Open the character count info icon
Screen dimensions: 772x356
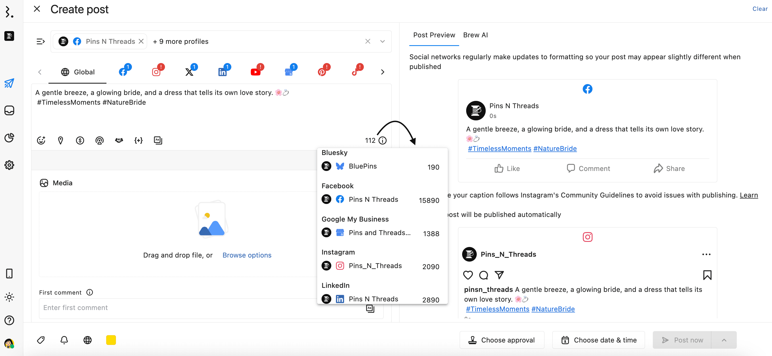click(383, 140)
